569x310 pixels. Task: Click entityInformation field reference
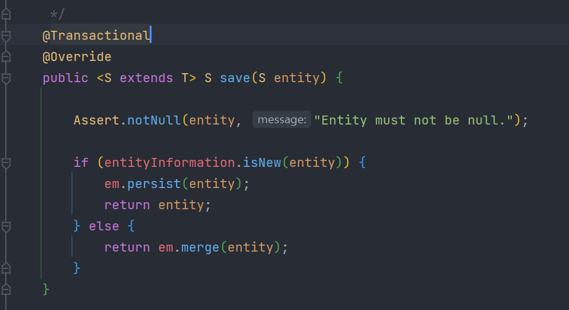point(170,163)
